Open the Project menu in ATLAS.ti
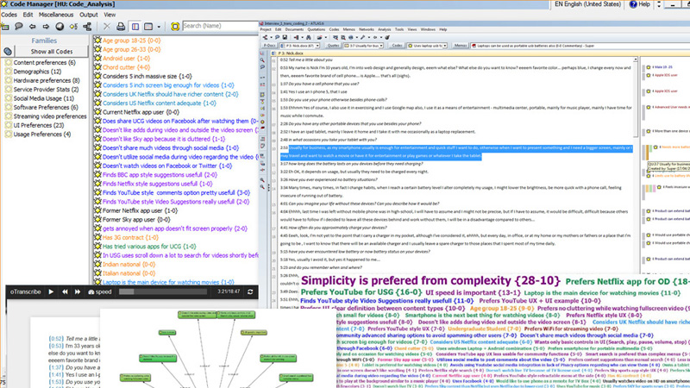690x388 pixels. coord(266,29)
